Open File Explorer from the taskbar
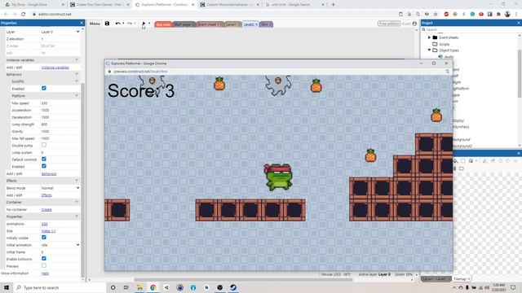Viewport: 522px width, 293px height. click(139, 287)
